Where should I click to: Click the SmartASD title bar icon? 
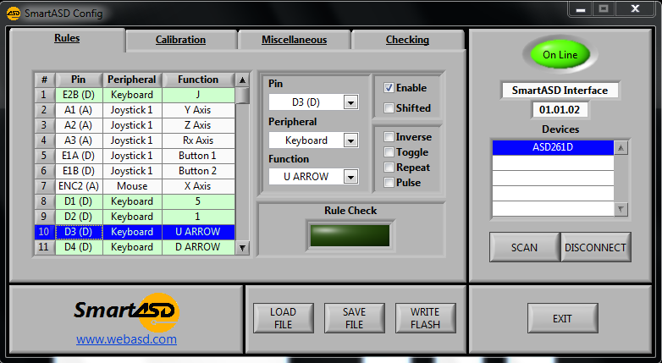coord(13,14)
